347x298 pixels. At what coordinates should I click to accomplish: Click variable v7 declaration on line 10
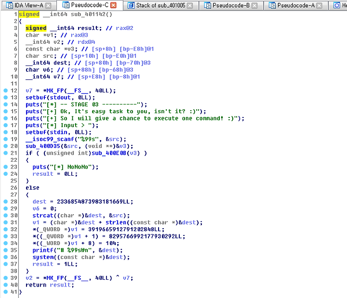45,77
